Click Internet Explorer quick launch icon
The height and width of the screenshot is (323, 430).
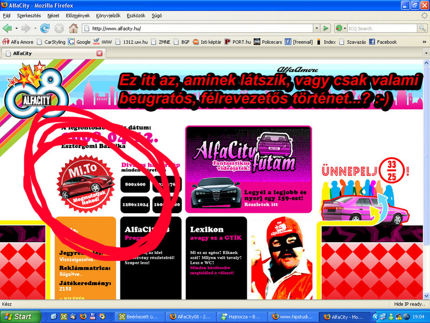click(53, 317)
